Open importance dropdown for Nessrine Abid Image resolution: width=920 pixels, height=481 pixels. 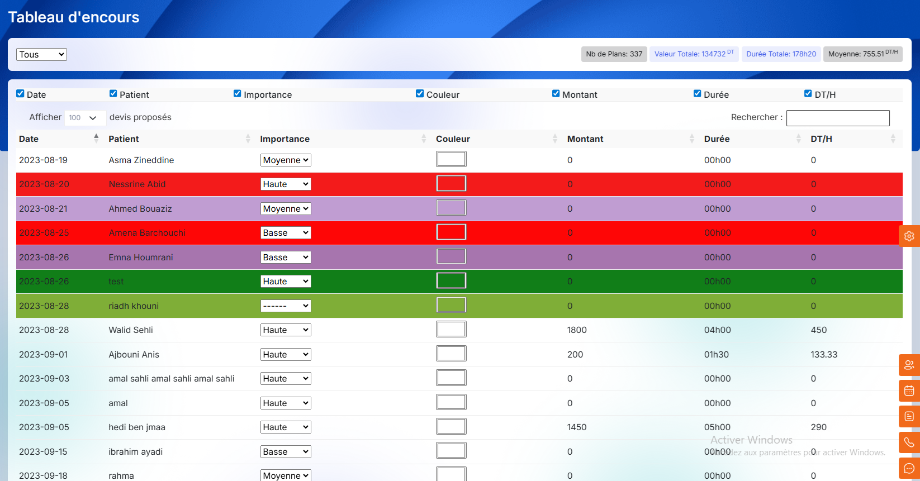pos(286,184)
